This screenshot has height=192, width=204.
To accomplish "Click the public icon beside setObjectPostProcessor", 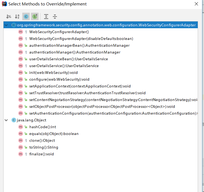I will [26, 106].
